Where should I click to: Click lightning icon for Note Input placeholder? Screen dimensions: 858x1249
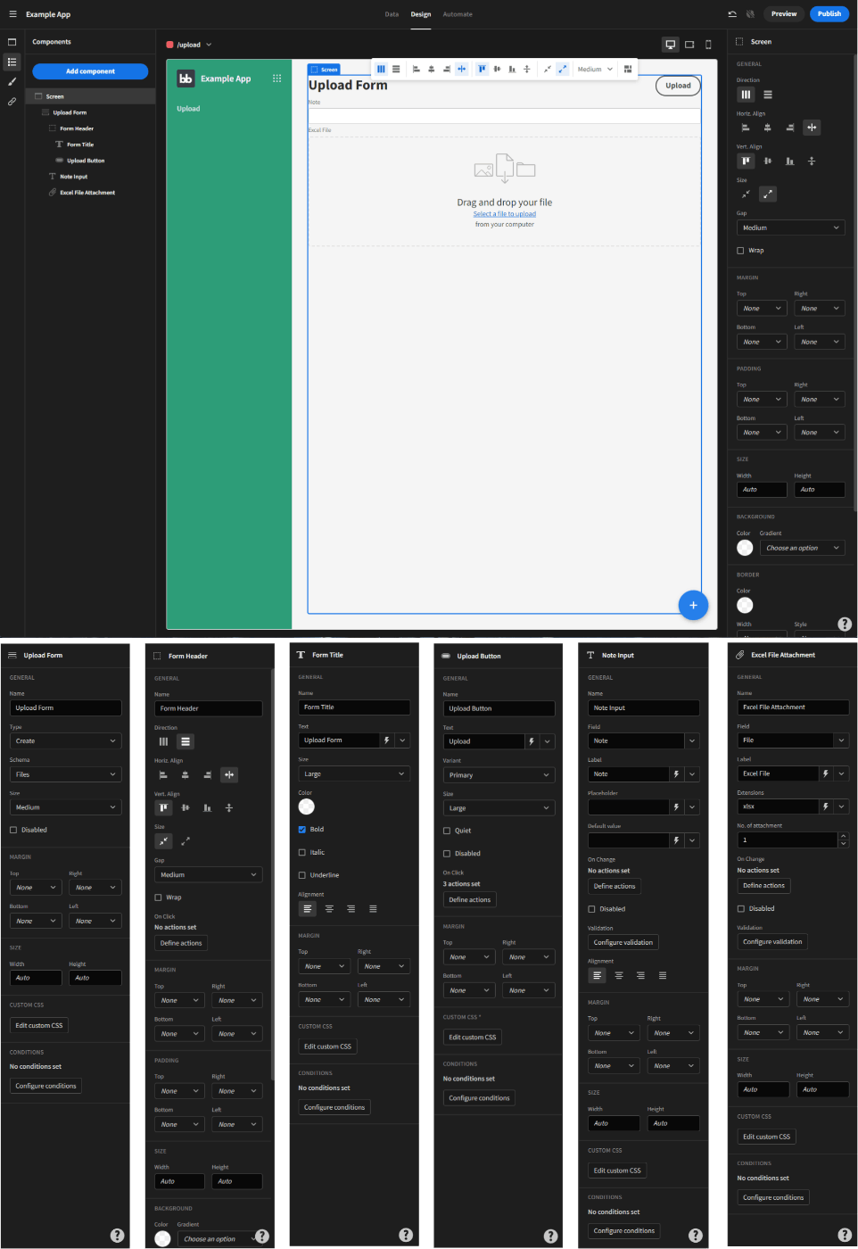point(676,806)
